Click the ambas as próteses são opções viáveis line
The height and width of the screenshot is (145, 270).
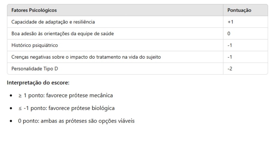click(x=87, y=121)
